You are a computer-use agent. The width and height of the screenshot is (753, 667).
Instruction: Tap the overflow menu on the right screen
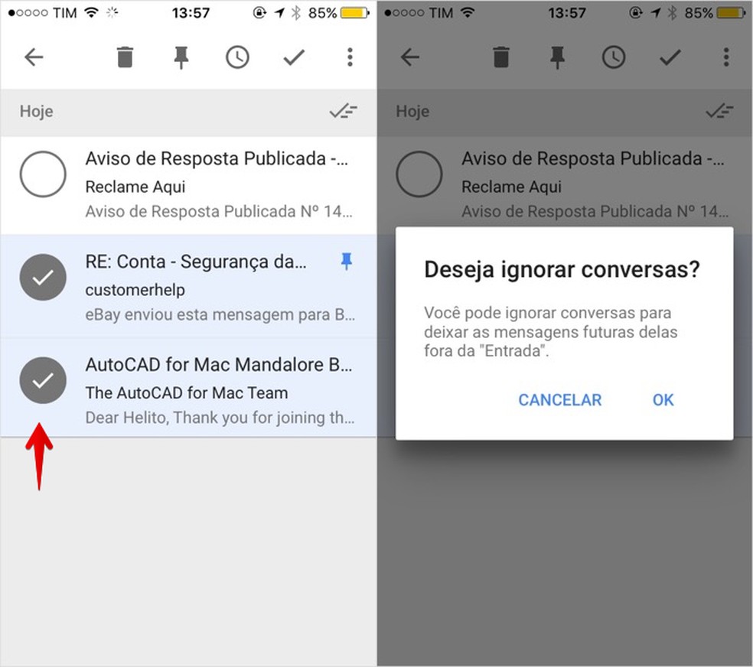pos(725,57)
